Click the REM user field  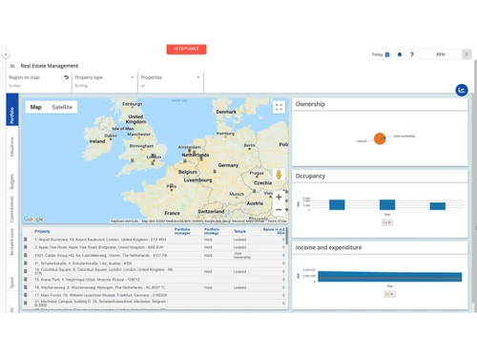click(x=441, y=54)
